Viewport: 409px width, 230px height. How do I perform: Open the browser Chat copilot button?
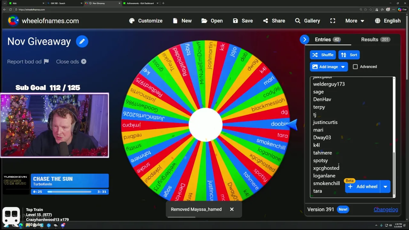click(402, 10)
